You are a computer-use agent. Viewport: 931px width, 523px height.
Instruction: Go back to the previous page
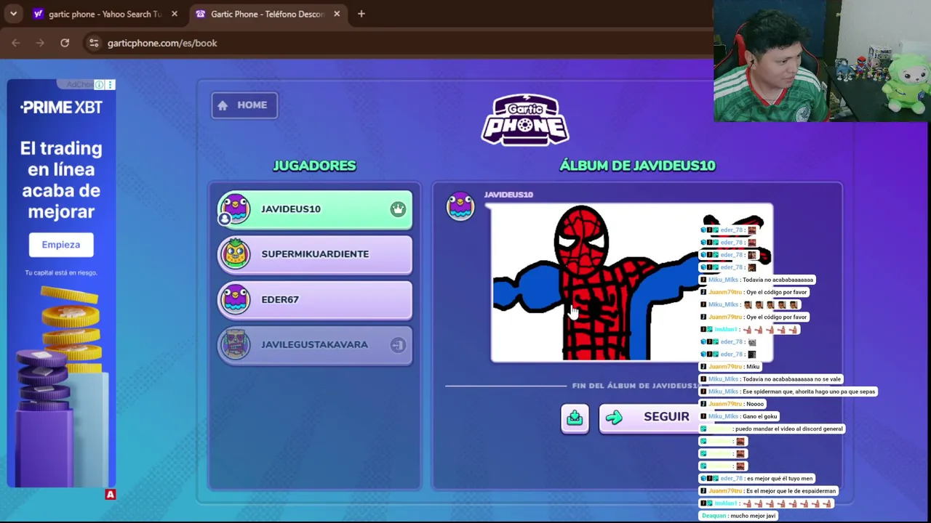point(16,43)
